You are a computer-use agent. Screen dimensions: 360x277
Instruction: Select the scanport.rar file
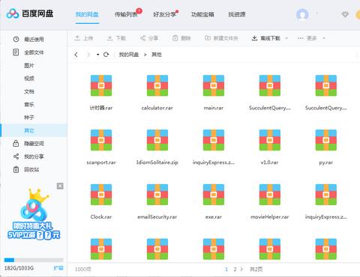coord(101,147)
